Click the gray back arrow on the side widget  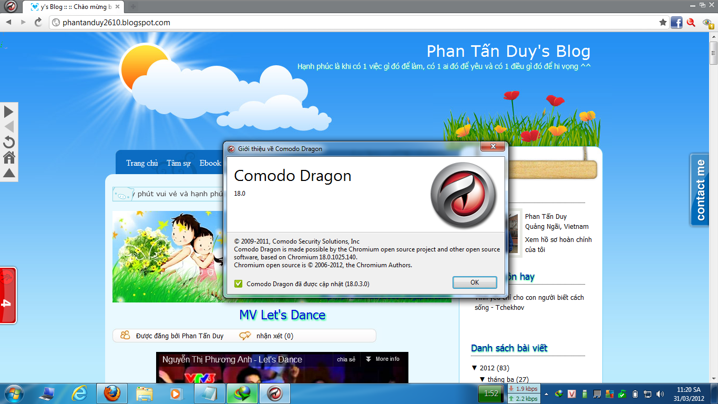9,127
